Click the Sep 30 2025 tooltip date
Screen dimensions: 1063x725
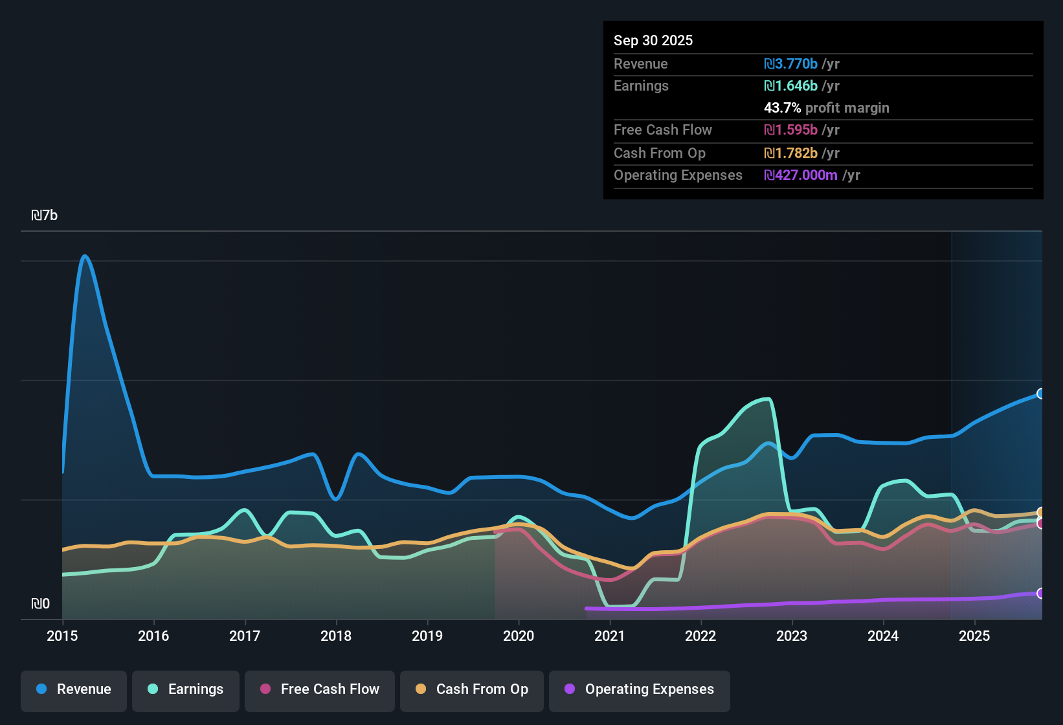click(x=653, y=40)
